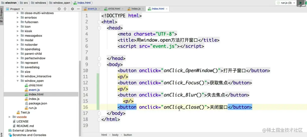Click the index.html file icon in tree
The height and width of the screenshot is (137, 307).
pos(26,94)
